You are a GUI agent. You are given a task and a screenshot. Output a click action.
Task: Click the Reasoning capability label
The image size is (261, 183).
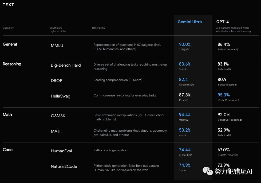tap(12, 64)
